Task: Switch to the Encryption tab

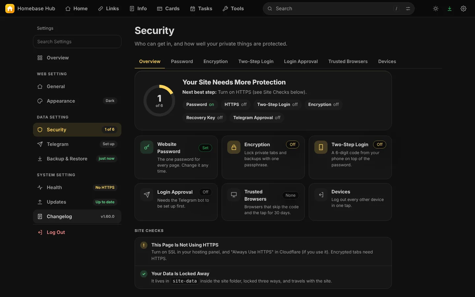Action: point(215,61)
